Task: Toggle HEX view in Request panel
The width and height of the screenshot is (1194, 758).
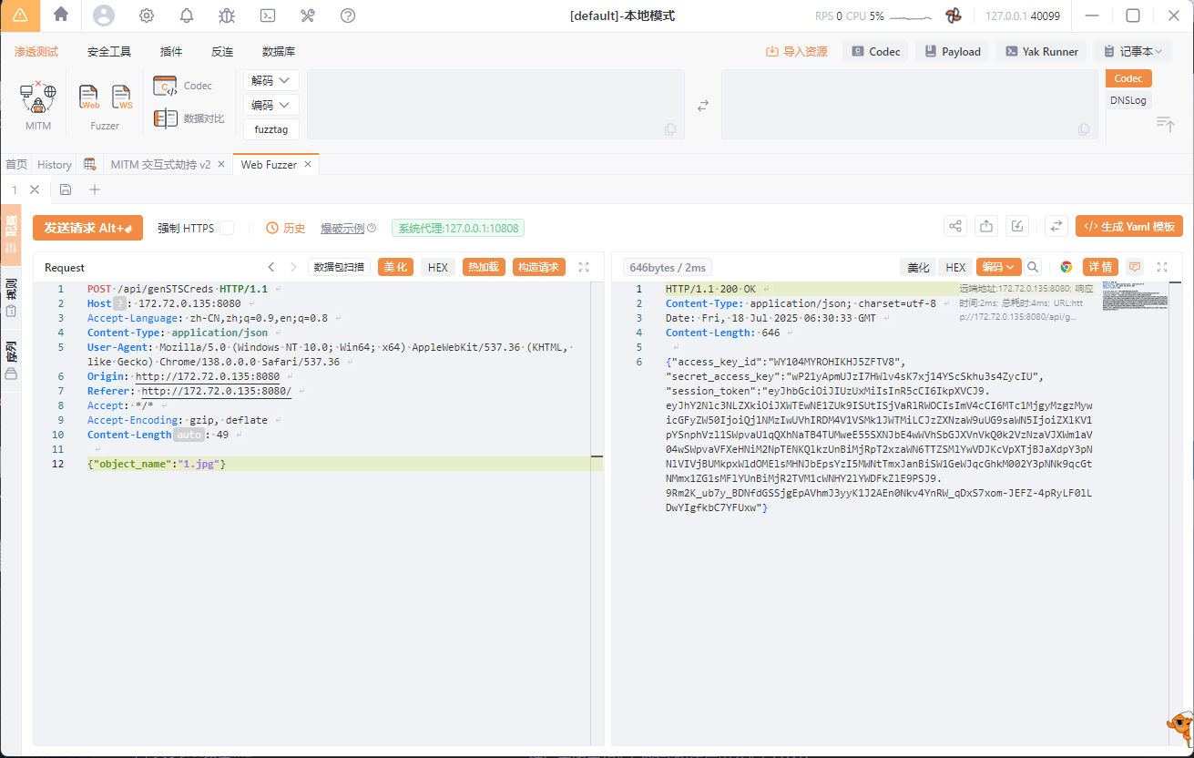Action: click(438, 267)
